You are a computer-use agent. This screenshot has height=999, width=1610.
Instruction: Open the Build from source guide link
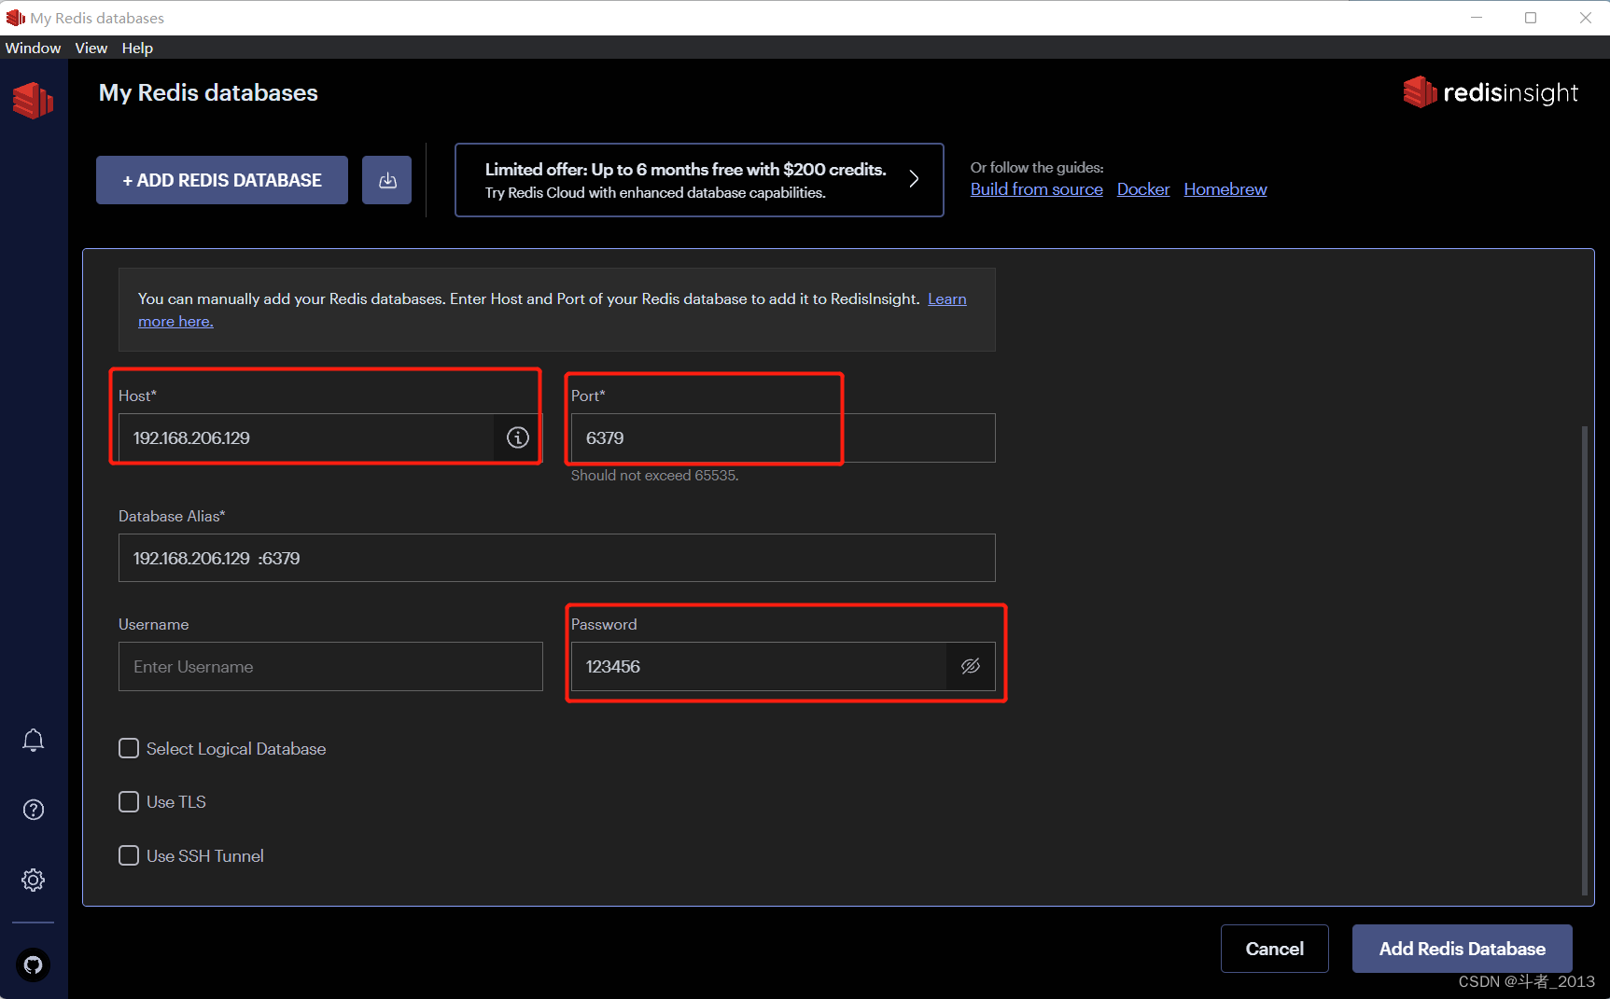[1037, 189]
